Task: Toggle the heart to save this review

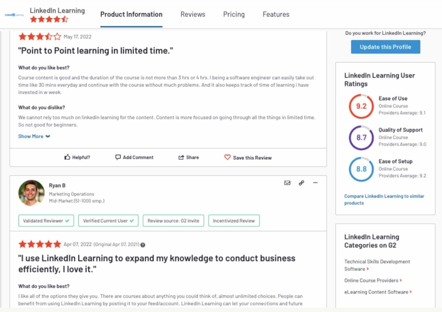Action: point(227,157)
